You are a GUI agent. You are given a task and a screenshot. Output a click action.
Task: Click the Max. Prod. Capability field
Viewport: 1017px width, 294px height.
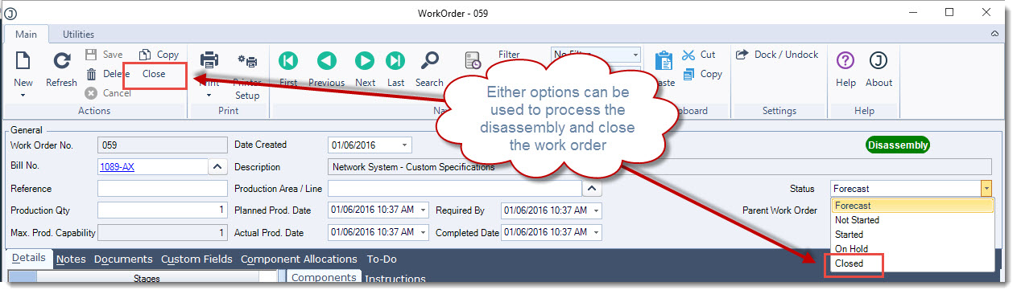coord(163,232)
